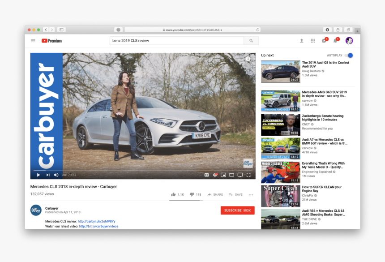The image size is (385, 262).
Task: Show the video info card icon
Action: pos(248,59)
